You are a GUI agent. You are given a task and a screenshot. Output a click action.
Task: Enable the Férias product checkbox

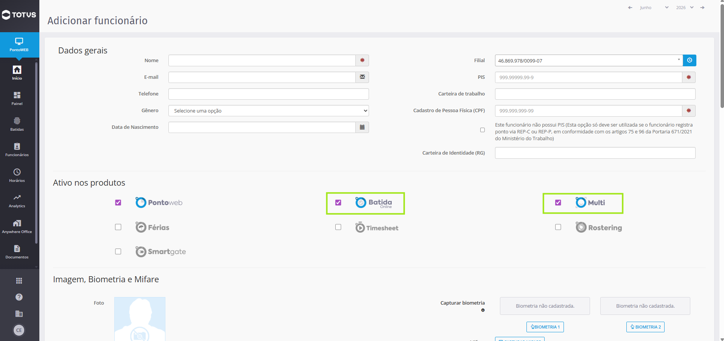coord(118,227)
